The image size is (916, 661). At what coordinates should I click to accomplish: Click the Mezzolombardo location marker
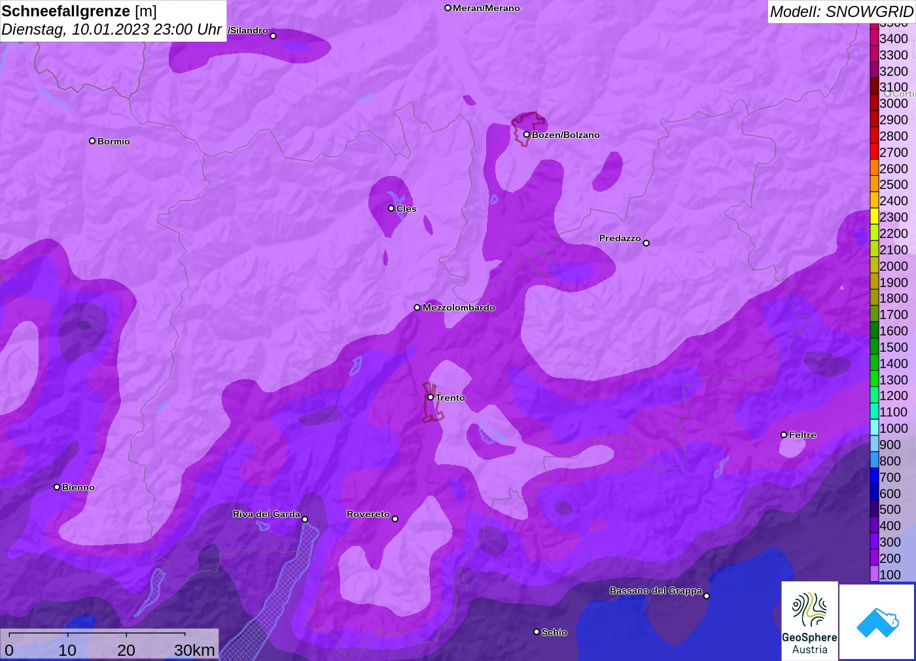coord(417,307)
